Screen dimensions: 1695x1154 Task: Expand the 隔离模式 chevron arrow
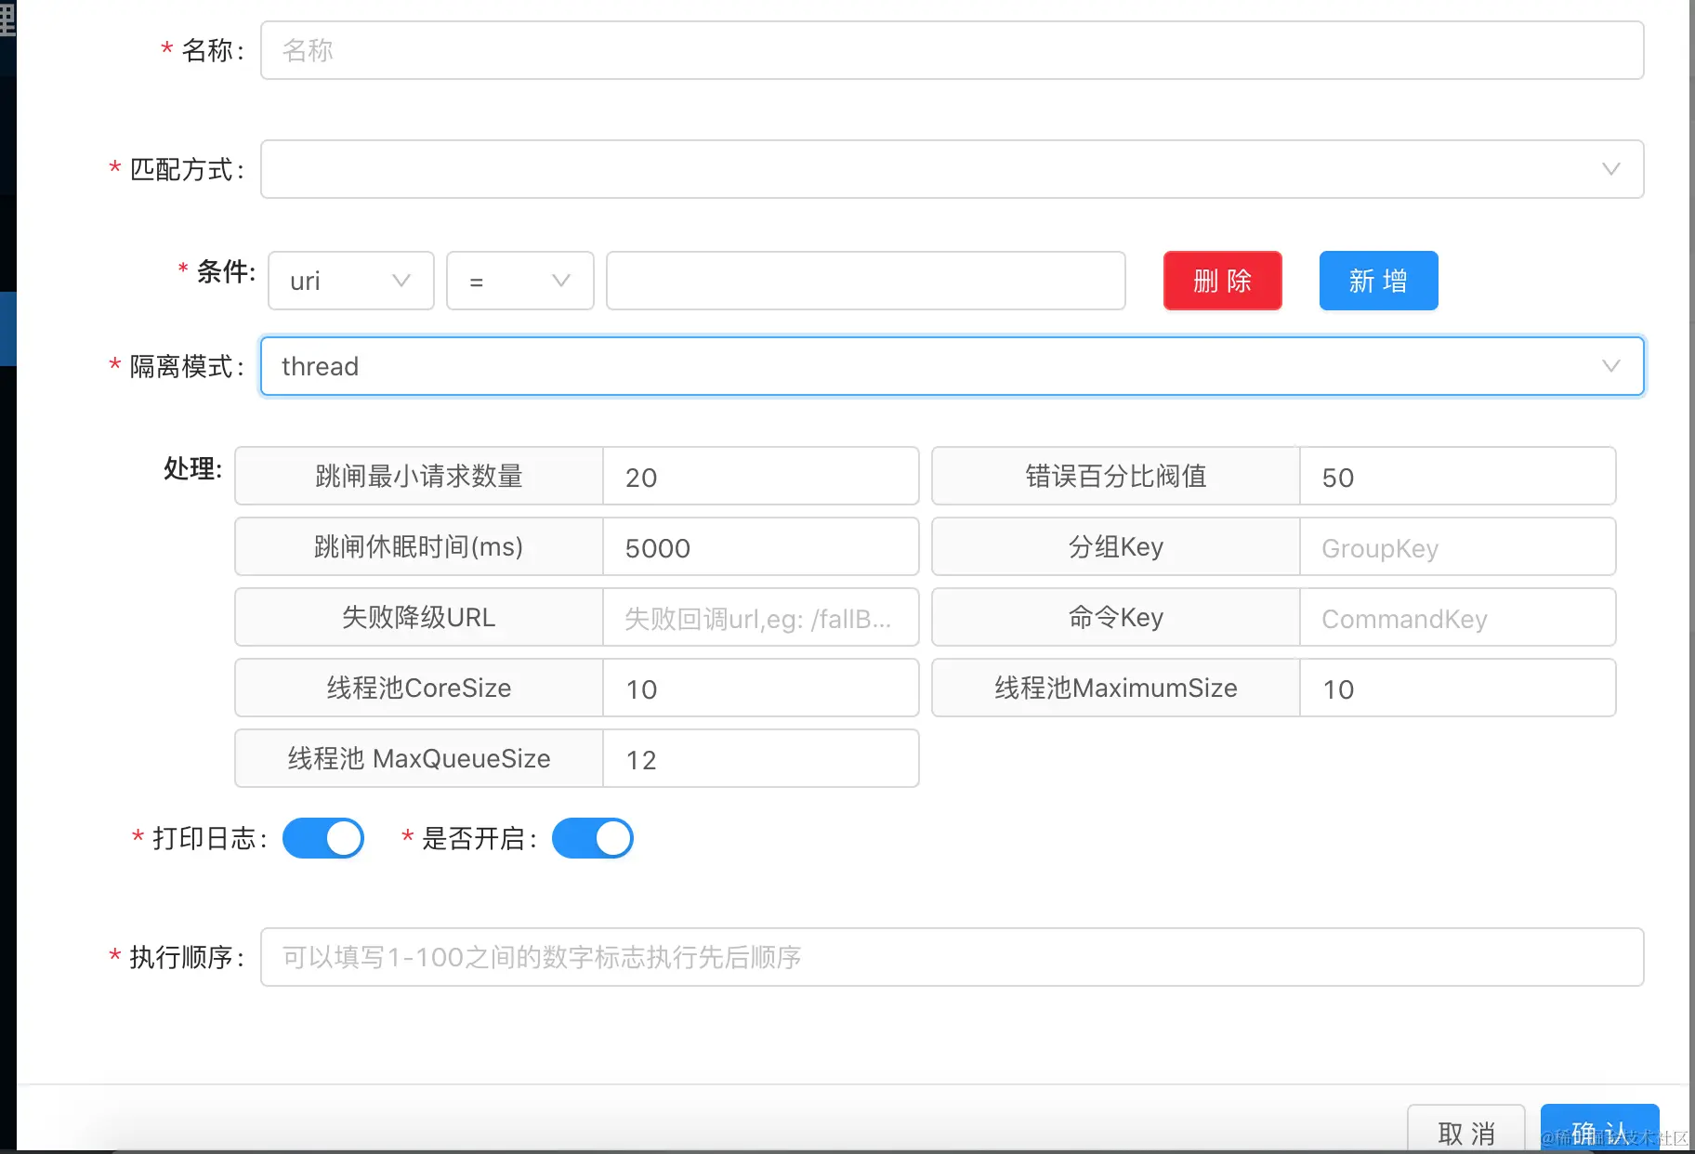(x=1610, y=366)
